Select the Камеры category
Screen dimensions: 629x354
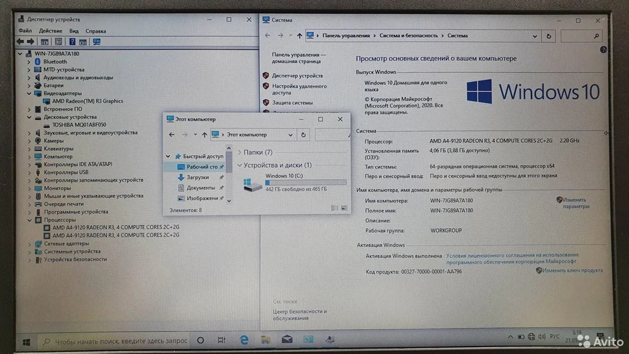coord(53,141)
